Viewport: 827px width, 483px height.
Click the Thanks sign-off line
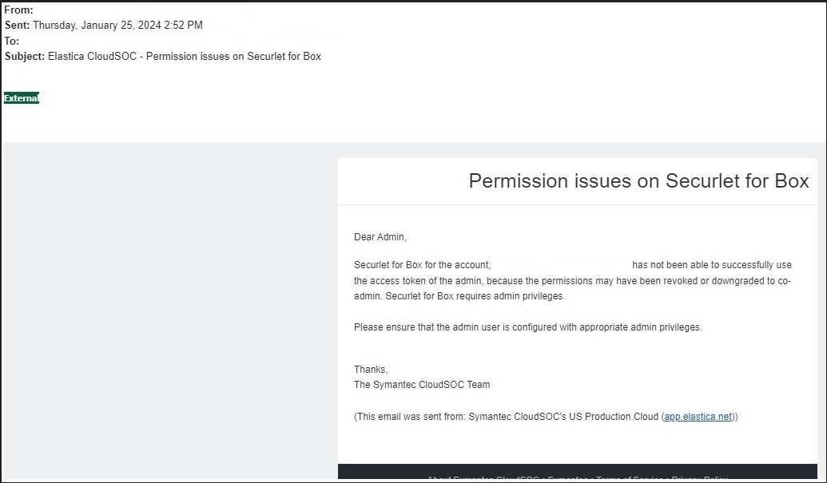[x=371, y=370]
